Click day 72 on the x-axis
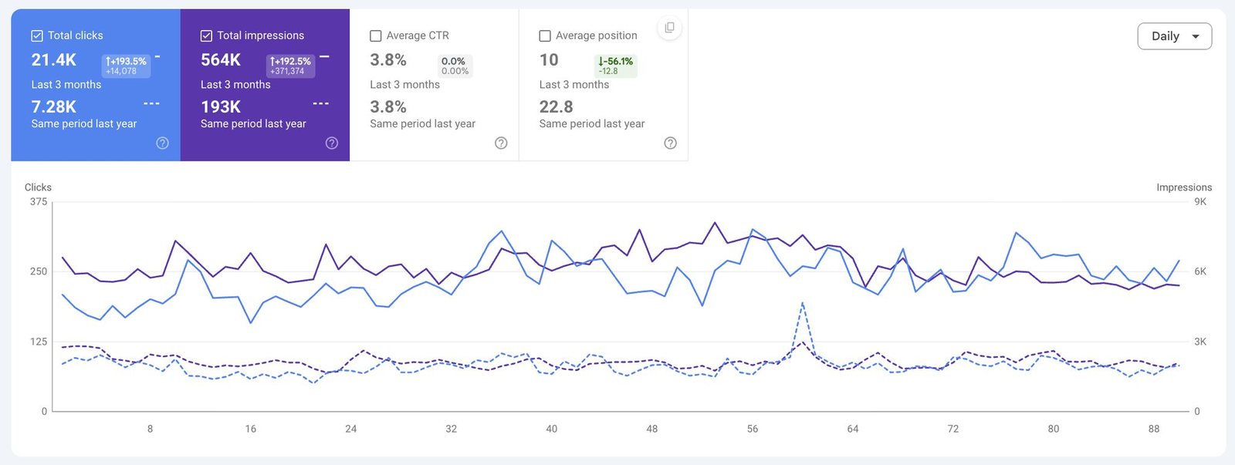Image resolution: width=1235 pixels, height=465 pixels. [x=953, y=429]
